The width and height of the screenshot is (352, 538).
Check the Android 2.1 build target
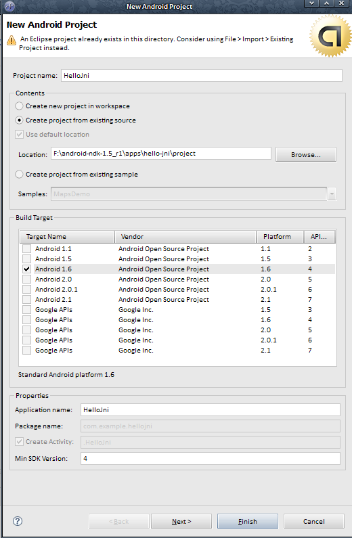click(x=27, y=300)
